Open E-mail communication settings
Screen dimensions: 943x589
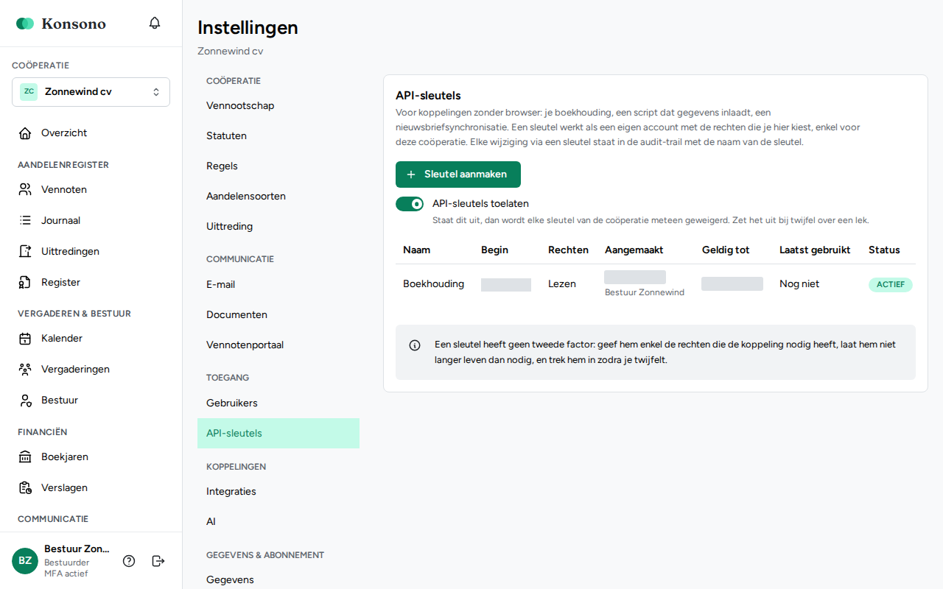pos(278,285)
